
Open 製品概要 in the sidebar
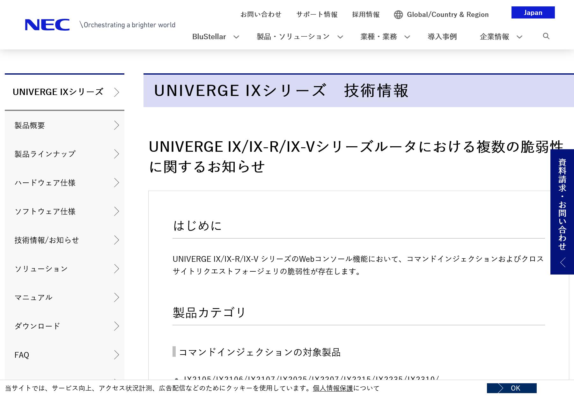(64, 125)
